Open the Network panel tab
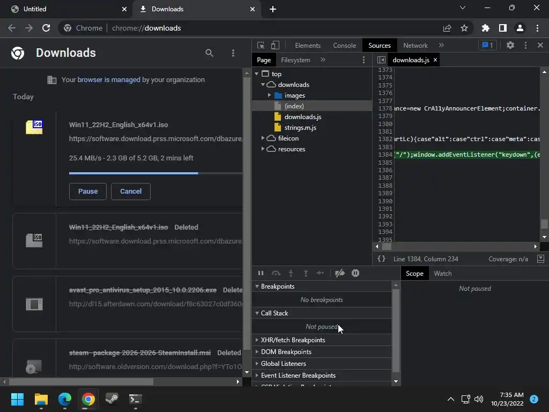Viewport: 549px width, 412px height. pyautogui.click(x=416, y=46)
